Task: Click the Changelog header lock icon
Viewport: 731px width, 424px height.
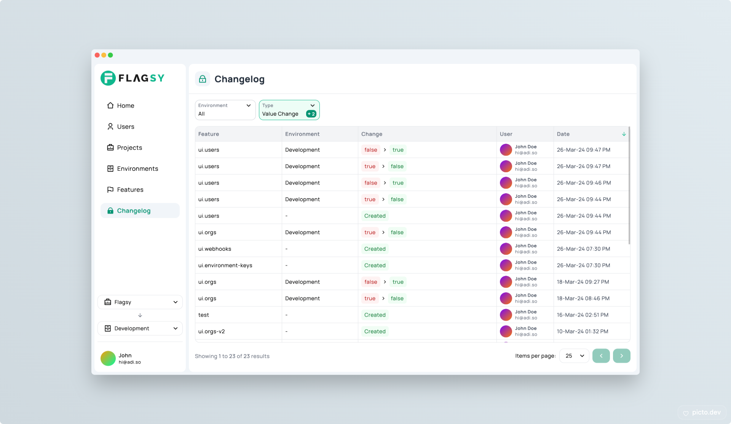Action: click(x=203, y=79)
